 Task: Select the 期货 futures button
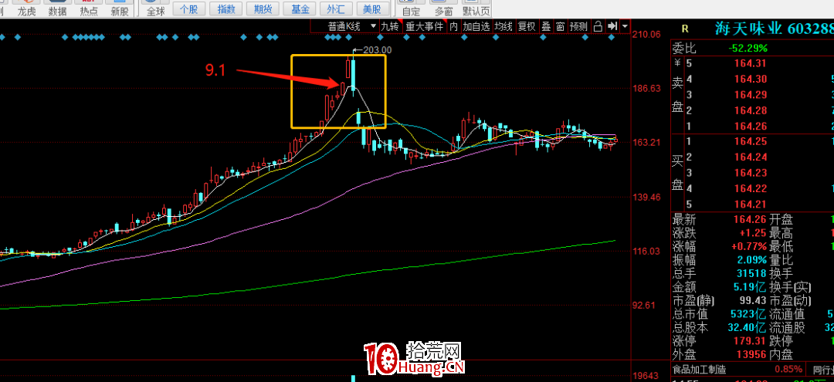point(261,9)
